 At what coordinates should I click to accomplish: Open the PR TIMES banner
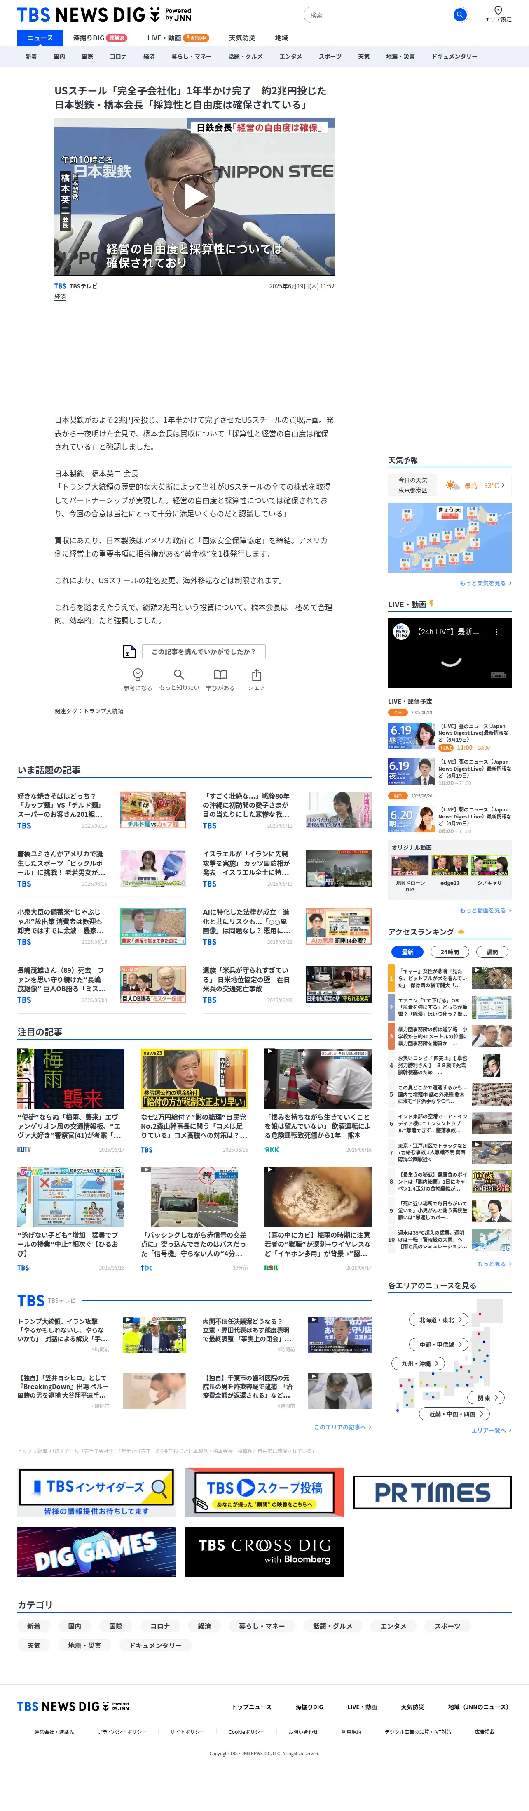[432, 1492]
